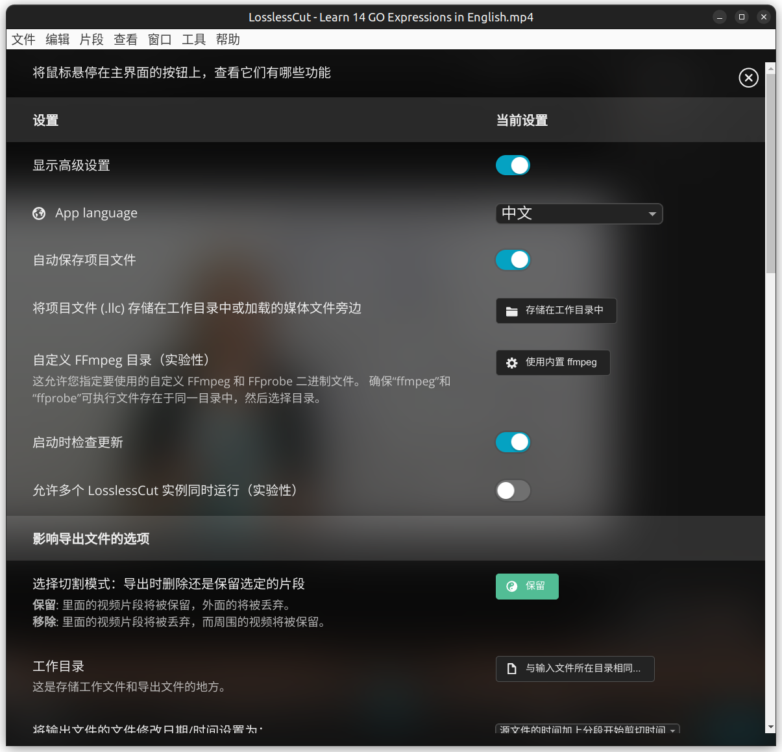Click 与输入文件所在目录相同 working directory button
The width and height of the screenshot is (782, 752).
pyautogui.click(x=575, y=669)
